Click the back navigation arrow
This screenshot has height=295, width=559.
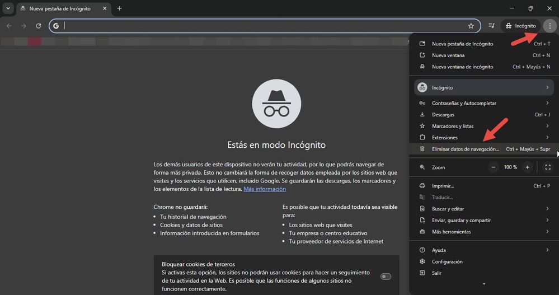pyautogui.click(x=9, y=26)
